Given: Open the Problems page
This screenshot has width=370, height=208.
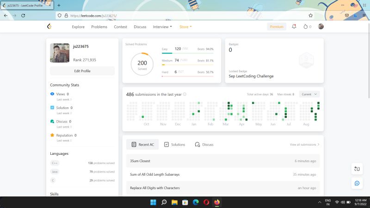Looking at the screenshot, I should pos(99,27).
